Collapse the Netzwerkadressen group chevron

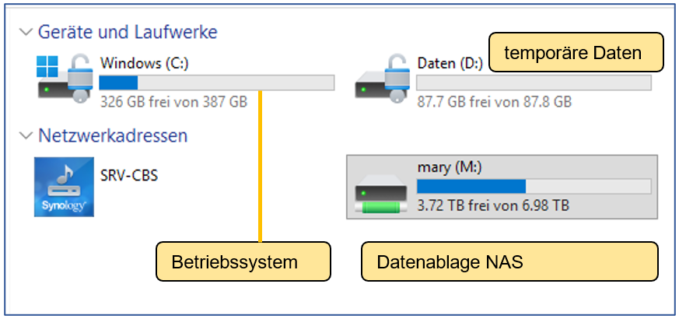(x=26, y=136)
